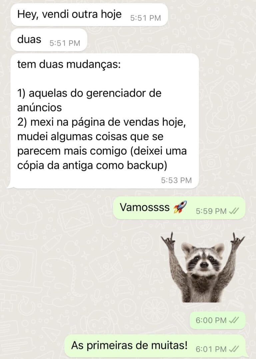Image resolution: width=256 pixels, height=359 pixels.
Task: Tap the read receipt ticks beside 6:00 PM
Action: [x=234, y=320]
